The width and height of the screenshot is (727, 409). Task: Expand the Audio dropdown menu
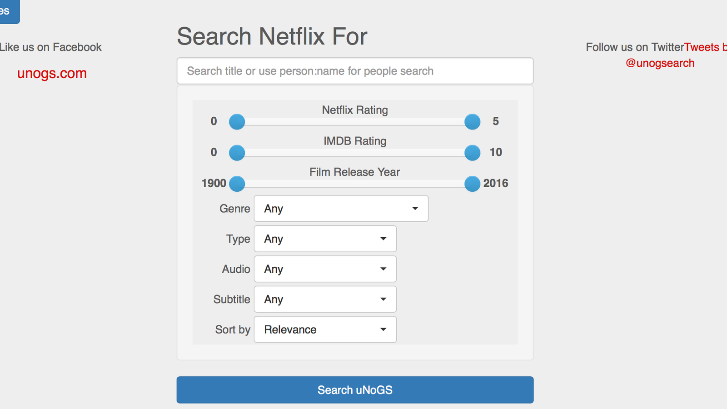point(325,269)
